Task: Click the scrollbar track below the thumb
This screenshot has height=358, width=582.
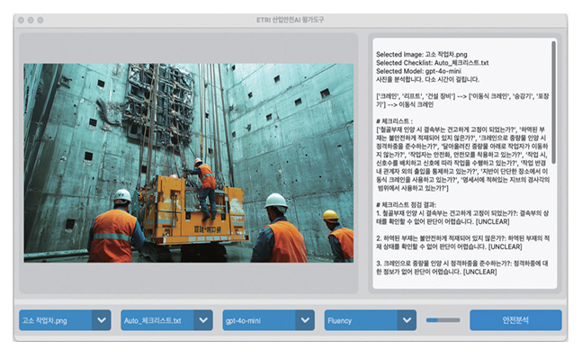Action: 553,225
